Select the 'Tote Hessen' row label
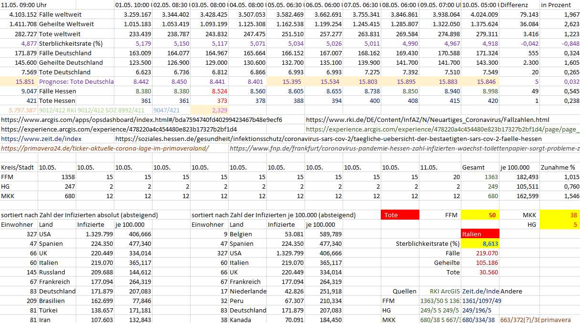This screenshot has height=323, width=580. 57,101
